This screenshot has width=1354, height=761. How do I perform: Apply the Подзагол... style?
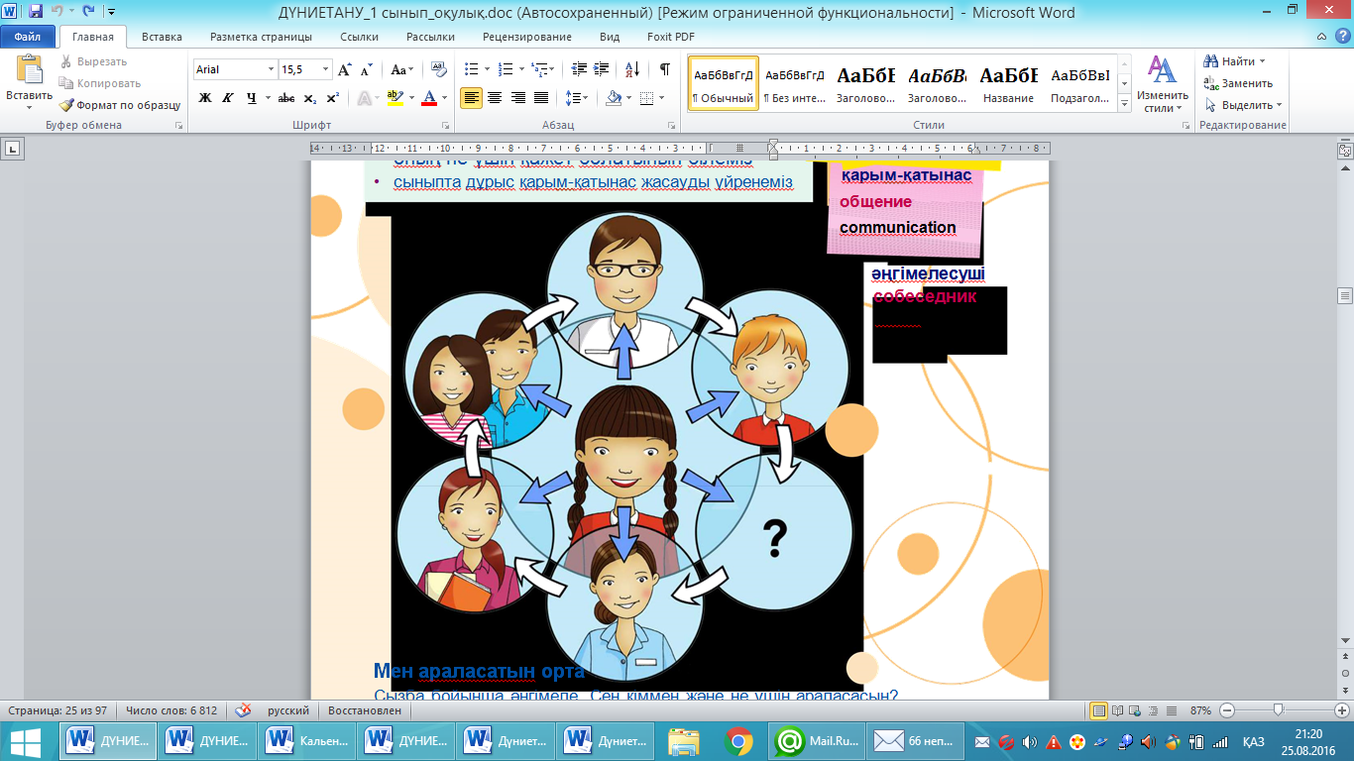pos(1080,83)
